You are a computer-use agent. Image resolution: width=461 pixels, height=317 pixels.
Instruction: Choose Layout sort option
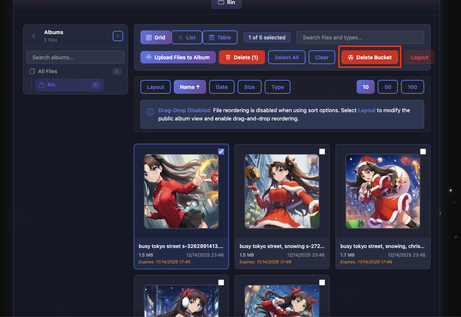coord(155,87)
